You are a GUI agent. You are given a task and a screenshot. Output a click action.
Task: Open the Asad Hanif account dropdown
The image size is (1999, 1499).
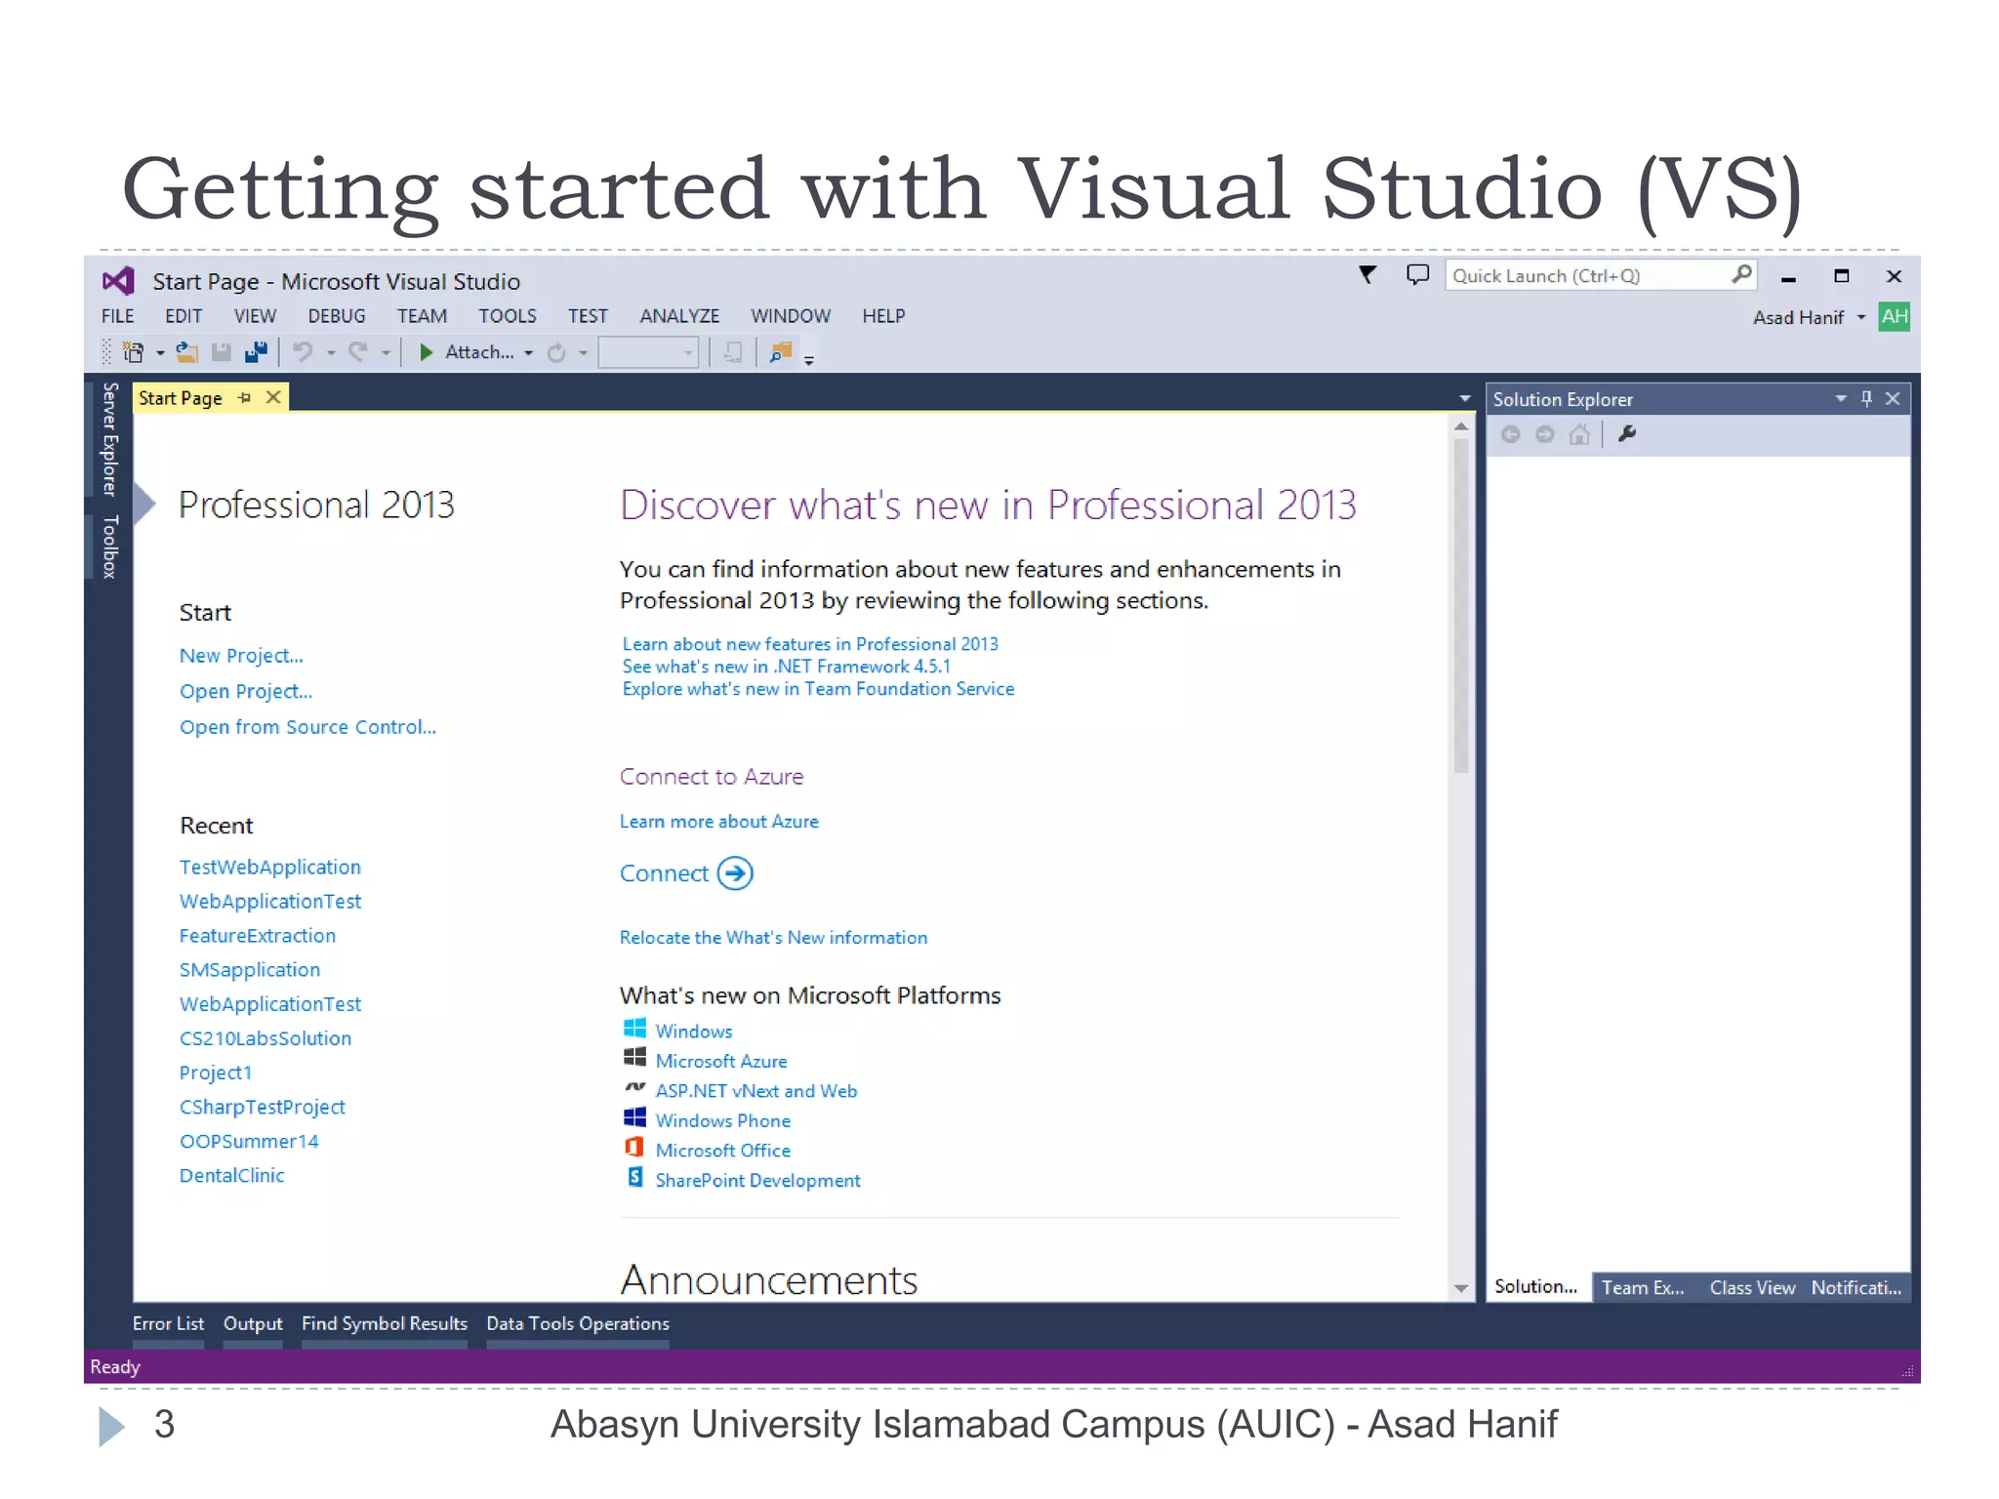tap(1860, 317)
